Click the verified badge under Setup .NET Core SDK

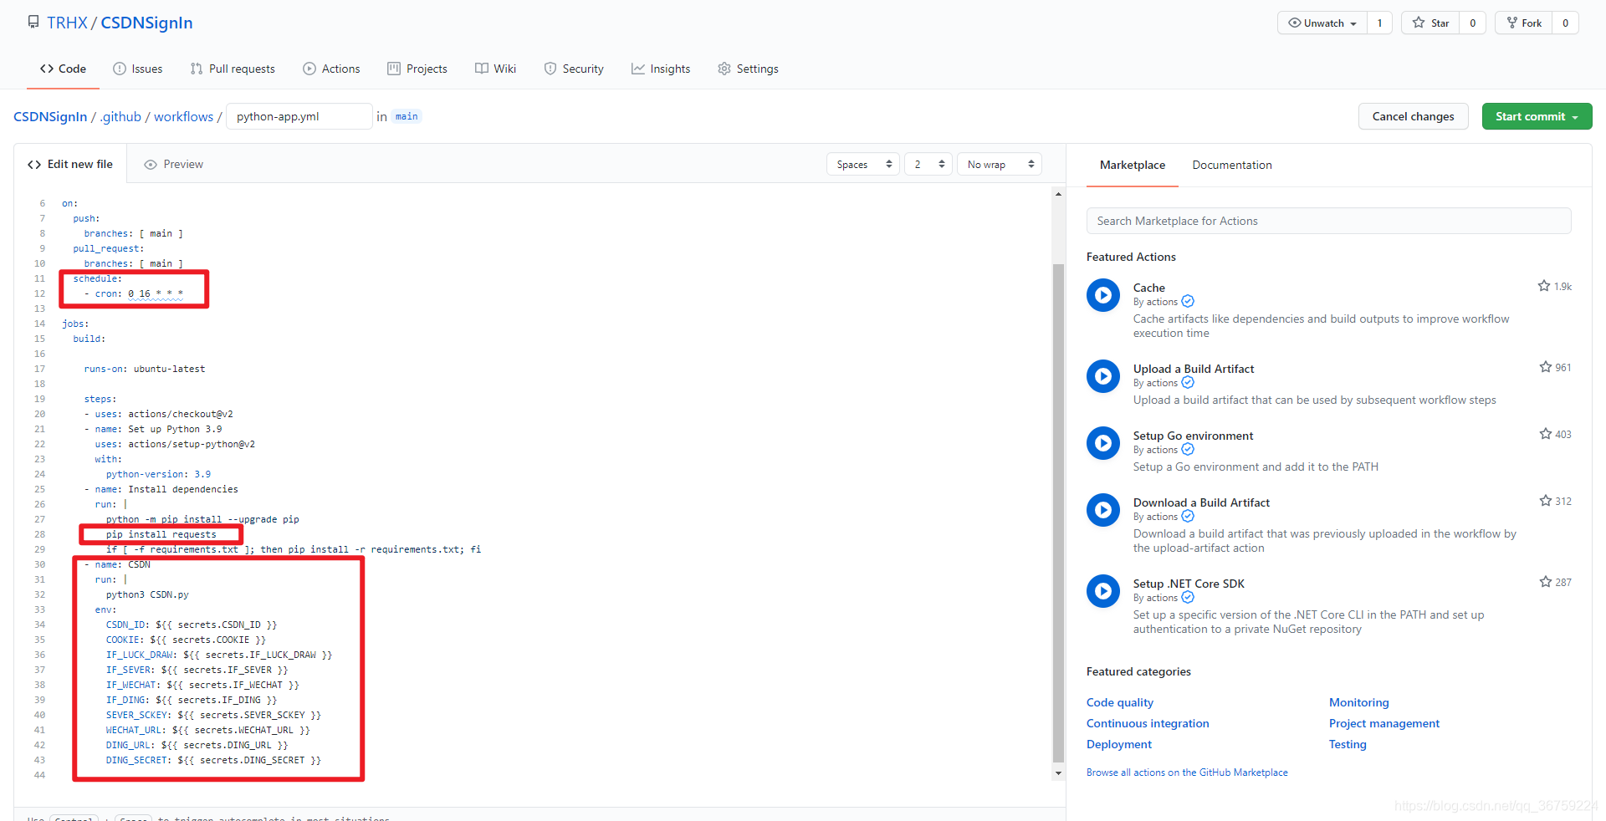pos(1188,598)
